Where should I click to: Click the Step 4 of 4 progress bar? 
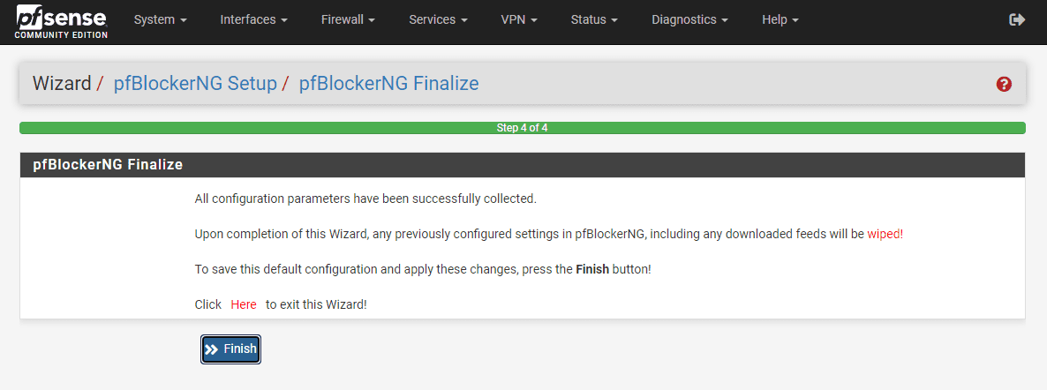[x=523, y=128]
